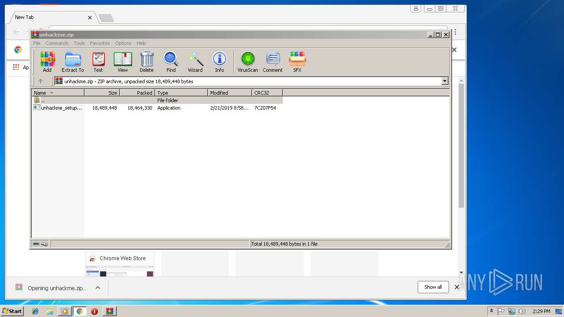The height and width of the screenshot is (317, 564).
Task: Open the WinRAR File menu
Action: pyautogui.click(x=37, y=43)
